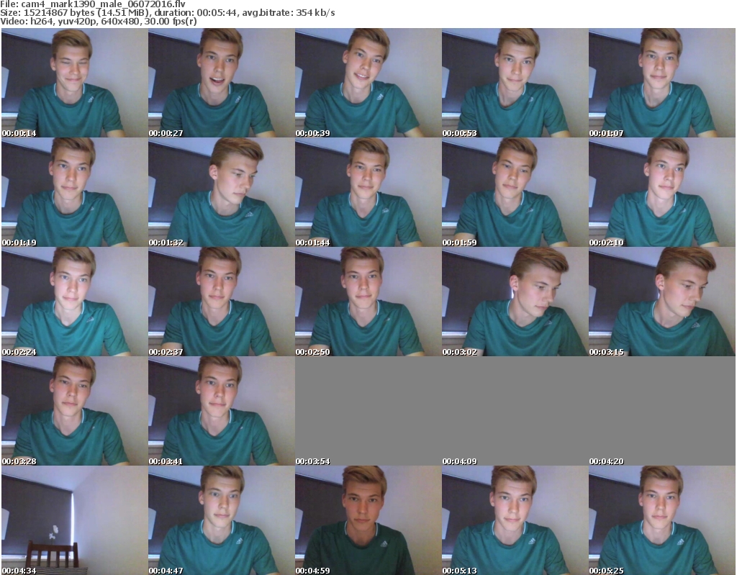Image resolution: width=737 pixels, height=575 pixels.
Task: Click the thumbnail at 00:03:02
Action: [x=515, y=302]
